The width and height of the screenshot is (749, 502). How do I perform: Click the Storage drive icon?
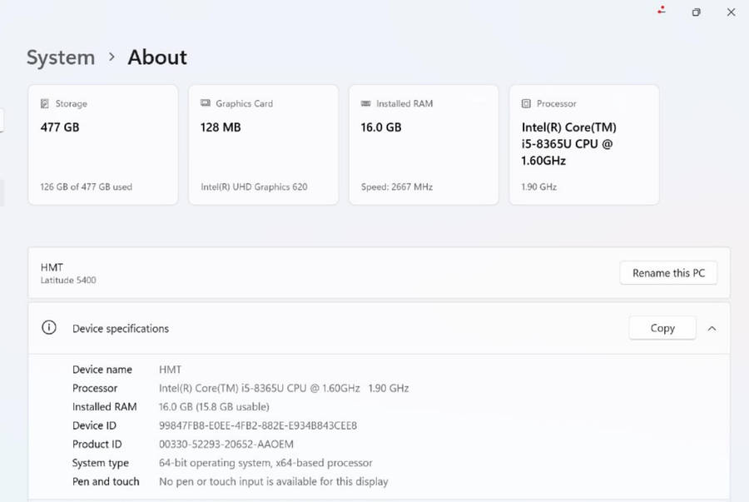click(x=45, y=104)
